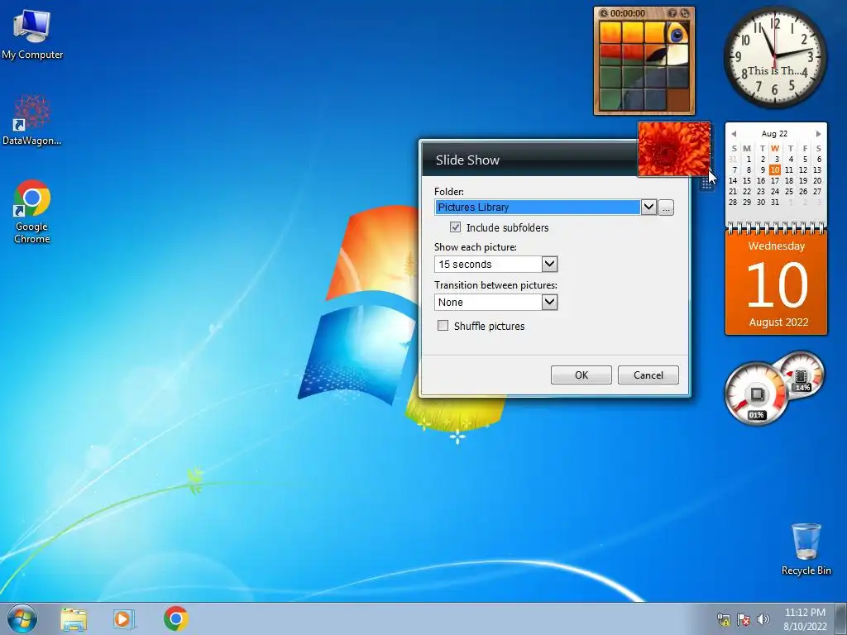This screenshot has width=847, height=635.
Task: Open the Transition between pictures dropdown
Action: [x=495, y=302]
